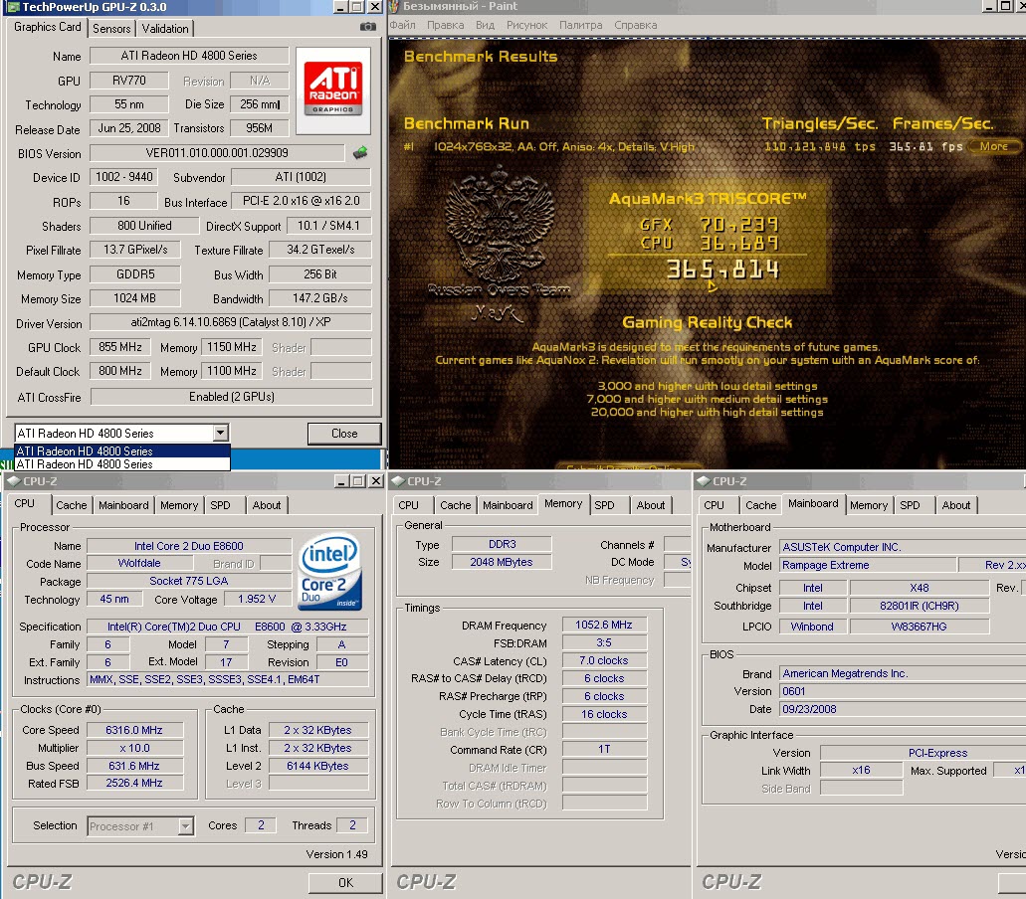This screenshot has width=1026, height=899.
Task: Open the About tab in right CPU-Z window
Action: pos(956,505)
